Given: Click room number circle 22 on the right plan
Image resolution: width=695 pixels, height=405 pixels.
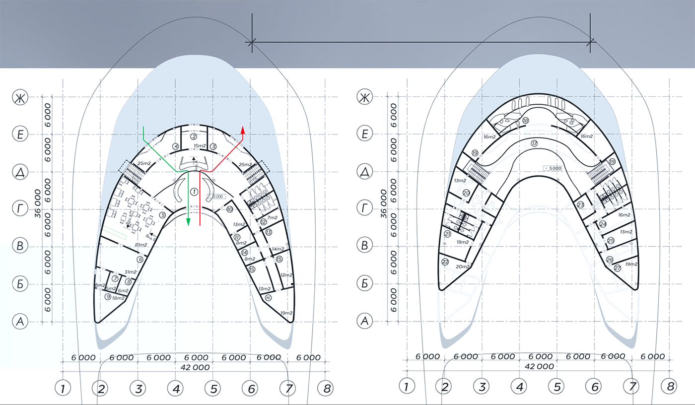Looking at the screenshot, I should coord(446,261).
